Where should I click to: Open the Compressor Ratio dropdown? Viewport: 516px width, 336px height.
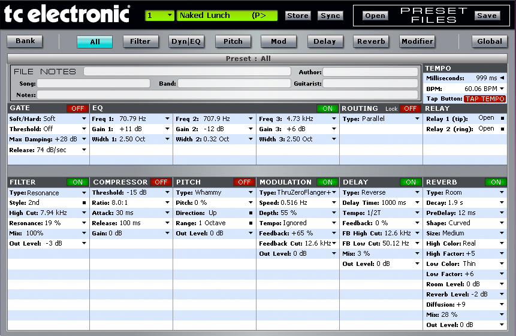pos(167,203)
